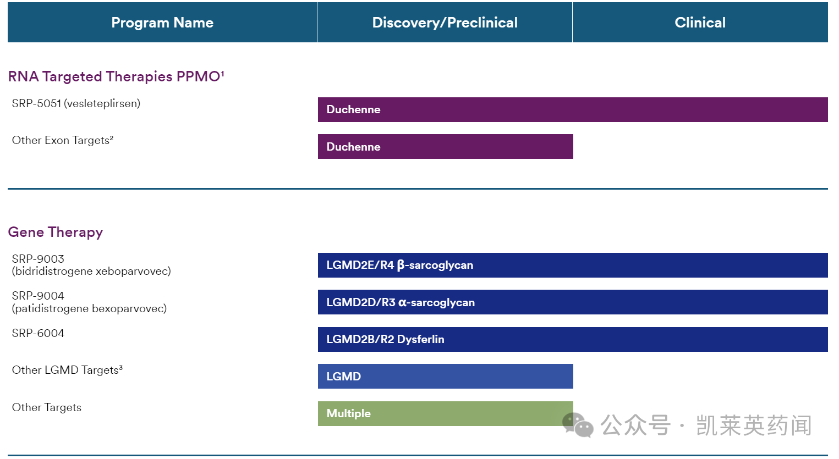Select the SRP-9004 program name

coord(38,296)
